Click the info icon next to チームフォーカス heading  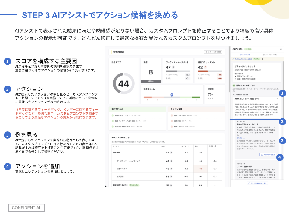(x=129, y=137)
